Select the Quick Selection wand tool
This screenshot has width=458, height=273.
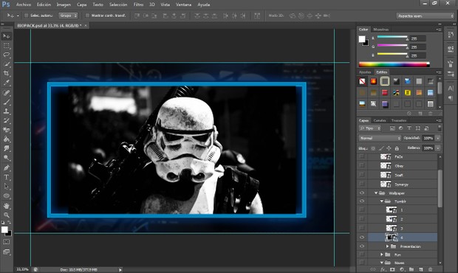click(6, 64)
